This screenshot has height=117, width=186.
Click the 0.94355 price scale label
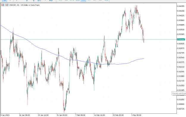181,6
